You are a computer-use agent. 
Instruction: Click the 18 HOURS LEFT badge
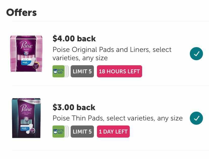click(x=119, y=71)
